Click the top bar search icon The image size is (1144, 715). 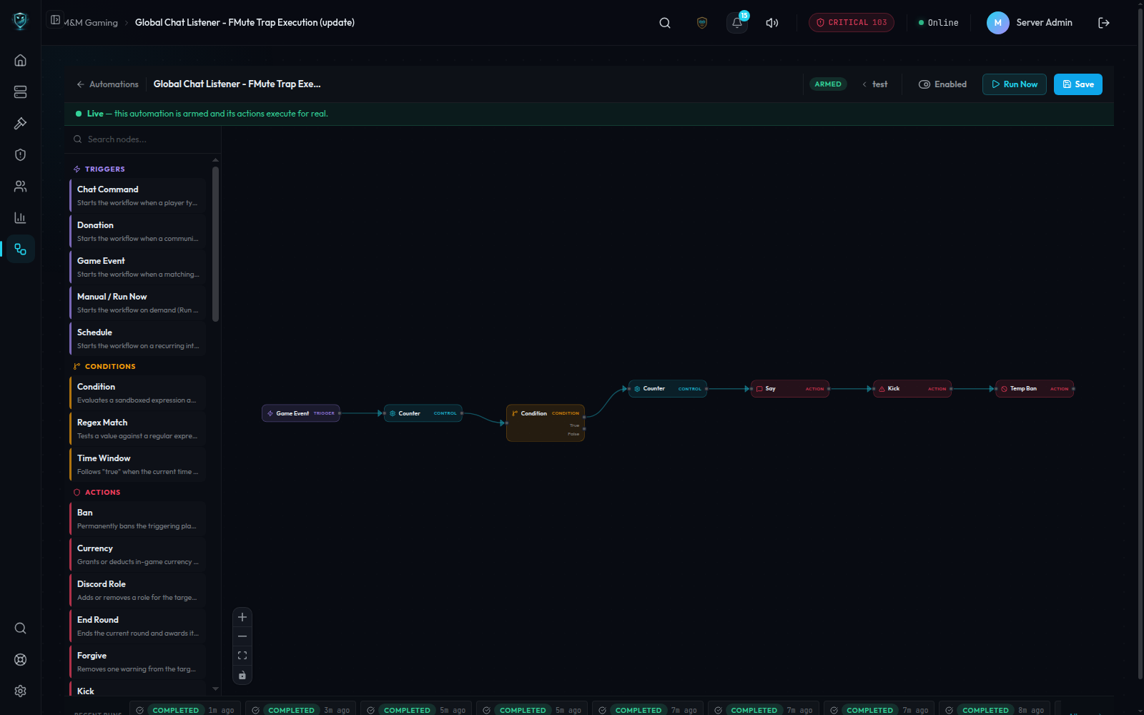tap(665, 23)
